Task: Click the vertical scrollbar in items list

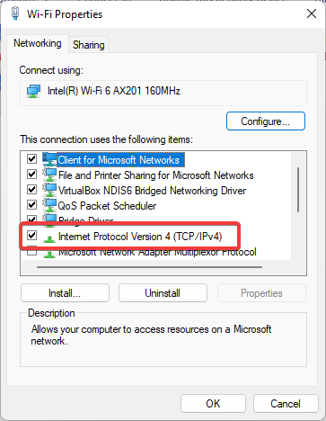Action: [298, 190]
